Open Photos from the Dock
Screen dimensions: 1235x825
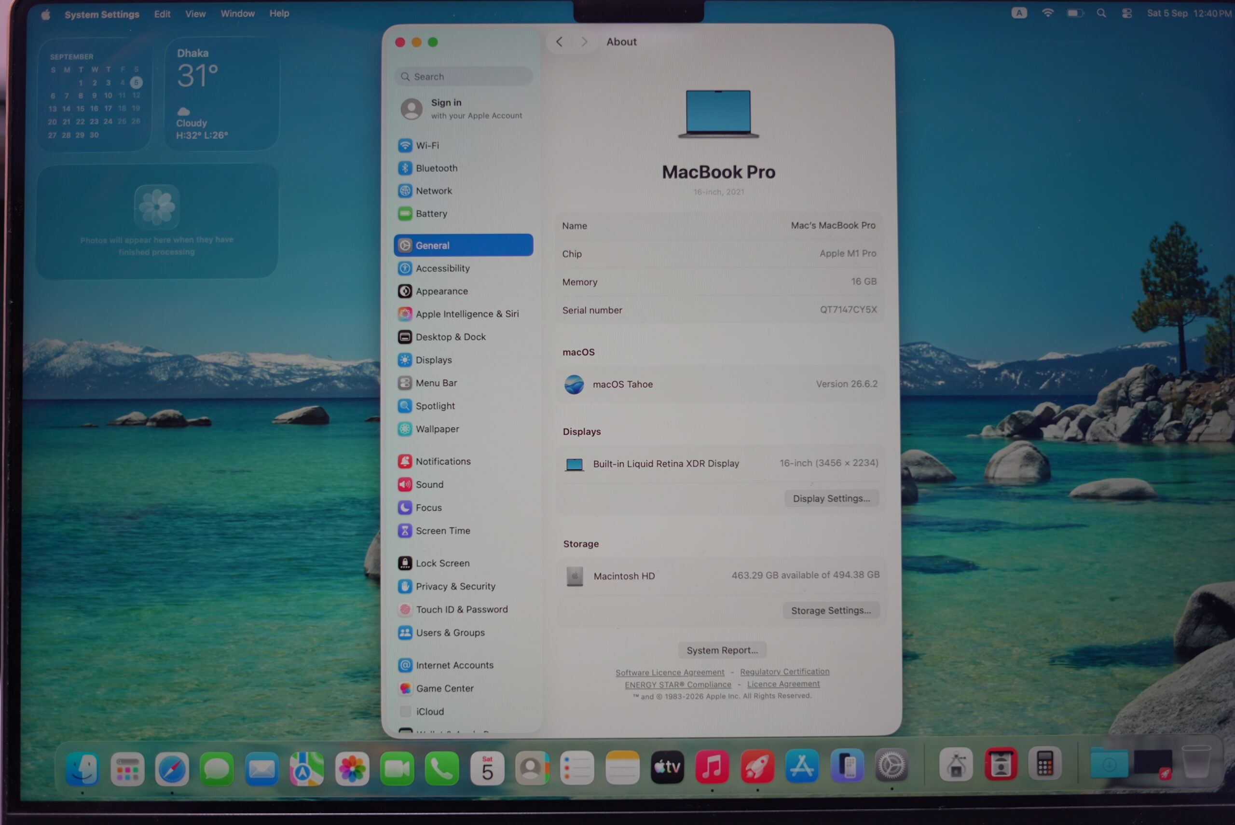pyautogui.click(x=352, y=769)
